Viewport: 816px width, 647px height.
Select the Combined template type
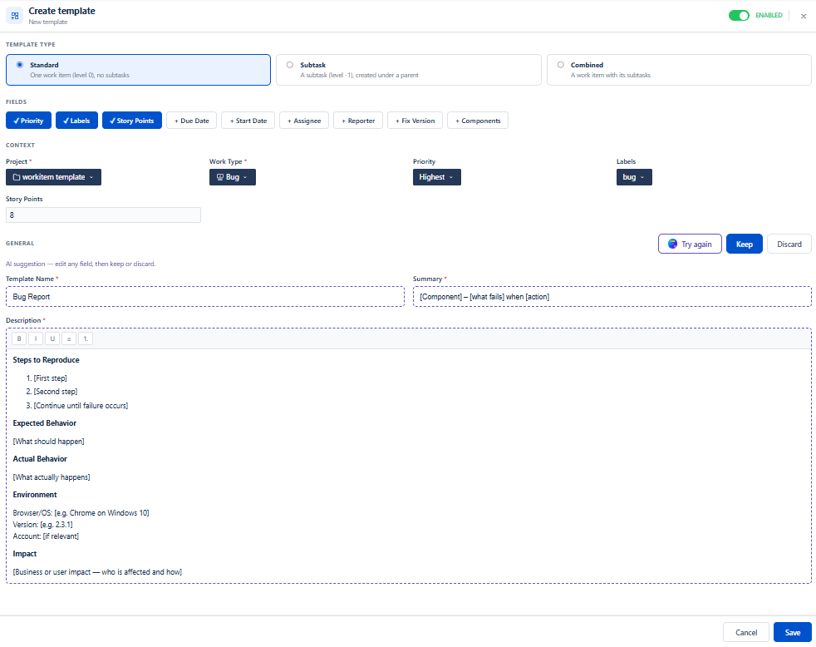pyautogui.click(x=679, y=70)
